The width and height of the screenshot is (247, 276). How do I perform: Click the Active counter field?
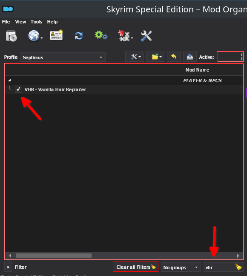pos(230,57)
